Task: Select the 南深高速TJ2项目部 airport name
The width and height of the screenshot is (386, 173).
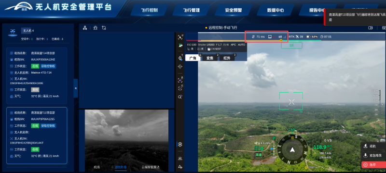Action: [x=43, y=113]
